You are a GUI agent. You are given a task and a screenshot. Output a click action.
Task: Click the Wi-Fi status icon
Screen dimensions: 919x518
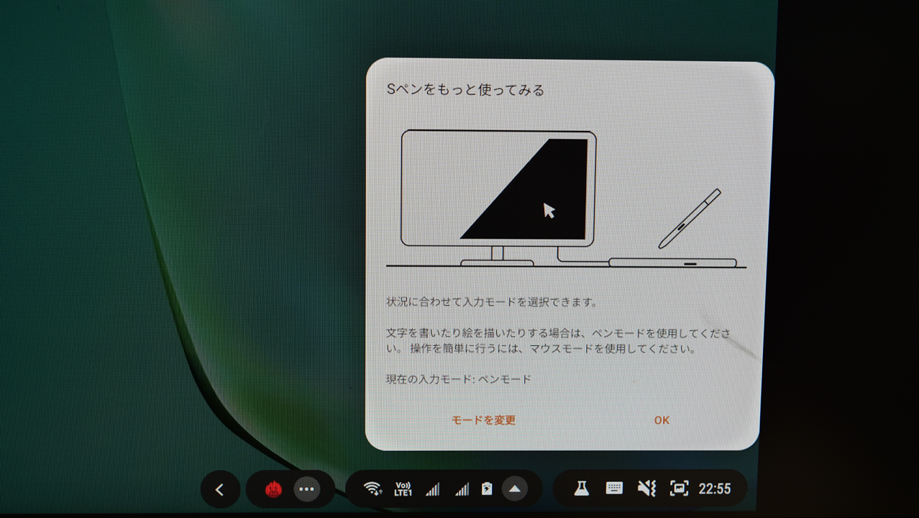coord(372,489)
